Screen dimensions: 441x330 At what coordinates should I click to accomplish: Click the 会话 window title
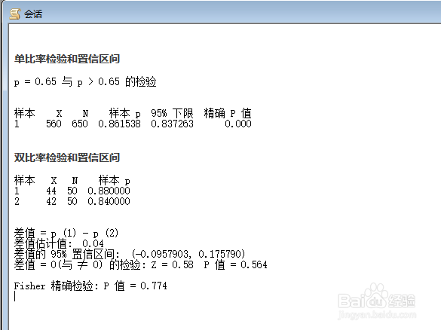pyautogui.click(x=33, y=14)
